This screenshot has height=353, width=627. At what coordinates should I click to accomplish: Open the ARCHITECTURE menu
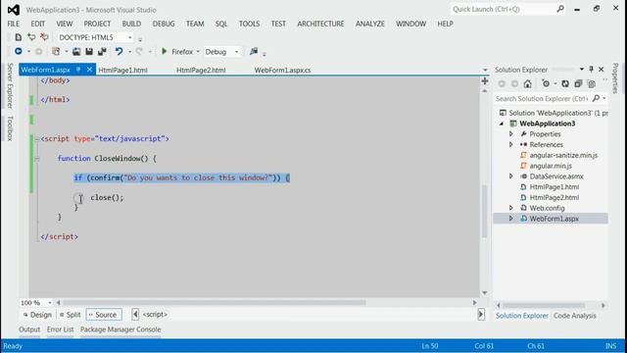(x=320, y=24)
